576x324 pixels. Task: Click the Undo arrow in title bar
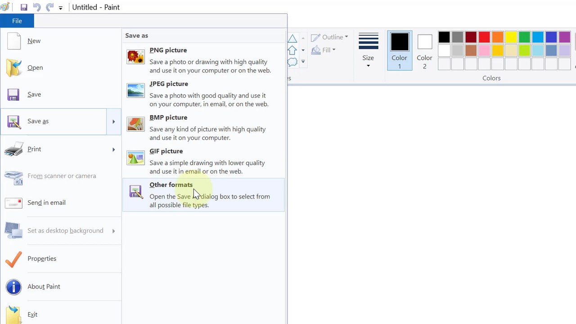37,7
